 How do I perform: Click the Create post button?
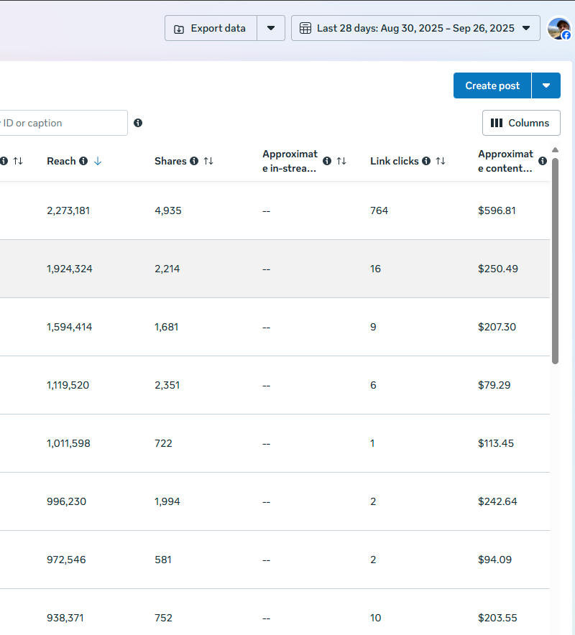click(x=492, y=85)
